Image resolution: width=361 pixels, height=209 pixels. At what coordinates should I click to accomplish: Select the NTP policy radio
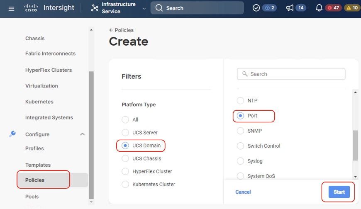(x=240, y=101)
